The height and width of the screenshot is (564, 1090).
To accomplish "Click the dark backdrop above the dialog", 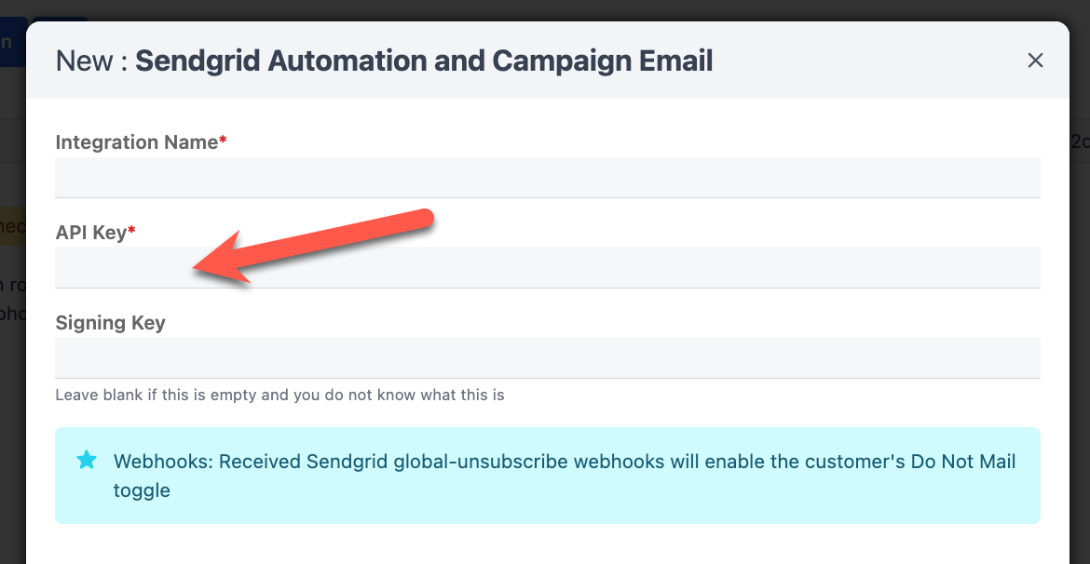I will click(x=559, y=9).
